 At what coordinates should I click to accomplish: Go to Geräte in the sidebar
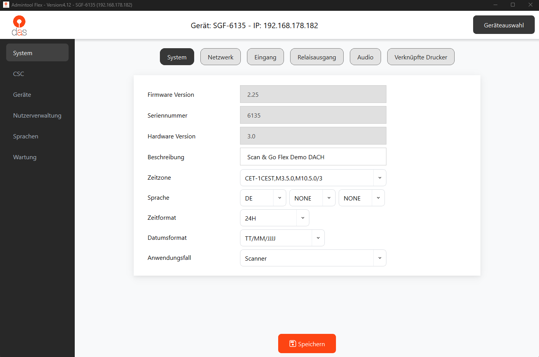click(37, 94)
